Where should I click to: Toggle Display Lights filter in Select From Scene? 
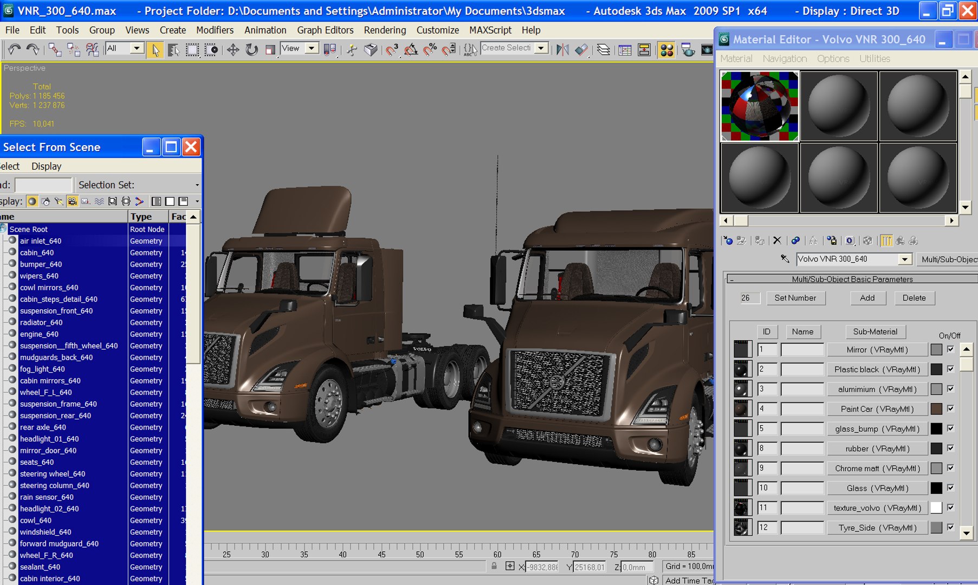click(x=59, y=201)
